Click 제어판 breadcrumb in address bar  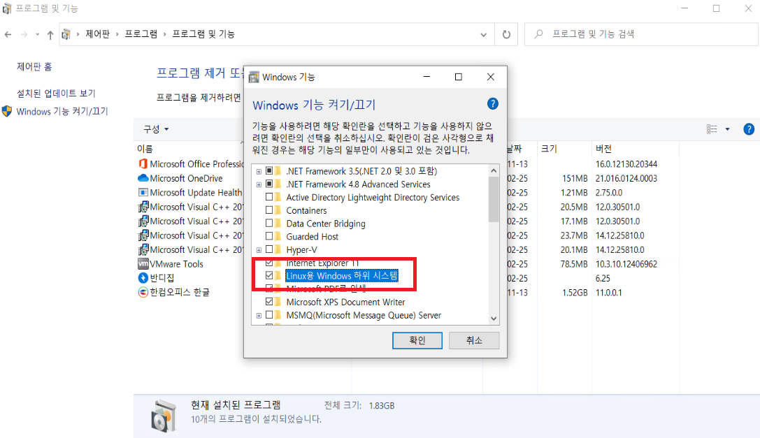coord(97,34)
